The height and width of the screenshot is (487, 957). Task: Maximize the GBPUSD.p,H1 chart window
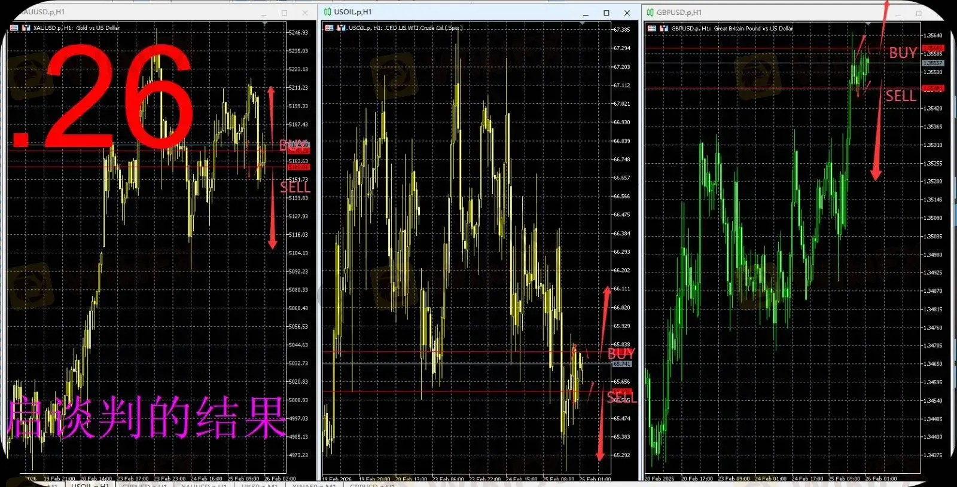(919, 13)
